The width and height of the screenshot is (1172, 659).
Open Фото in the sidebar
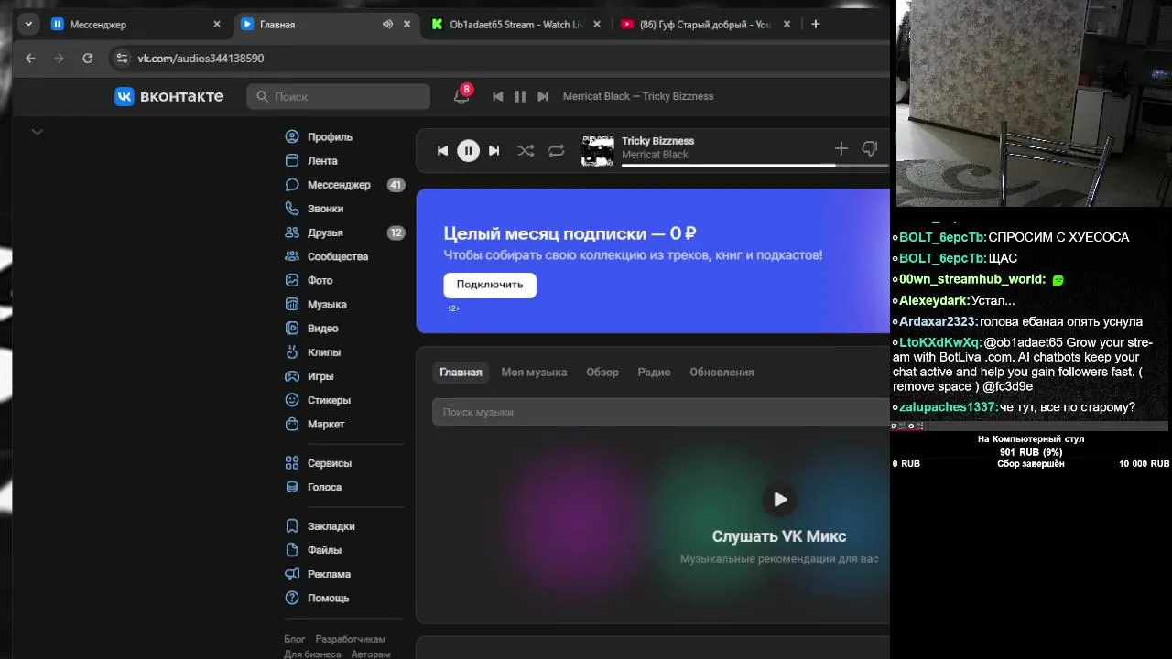[x=309, y=280]
